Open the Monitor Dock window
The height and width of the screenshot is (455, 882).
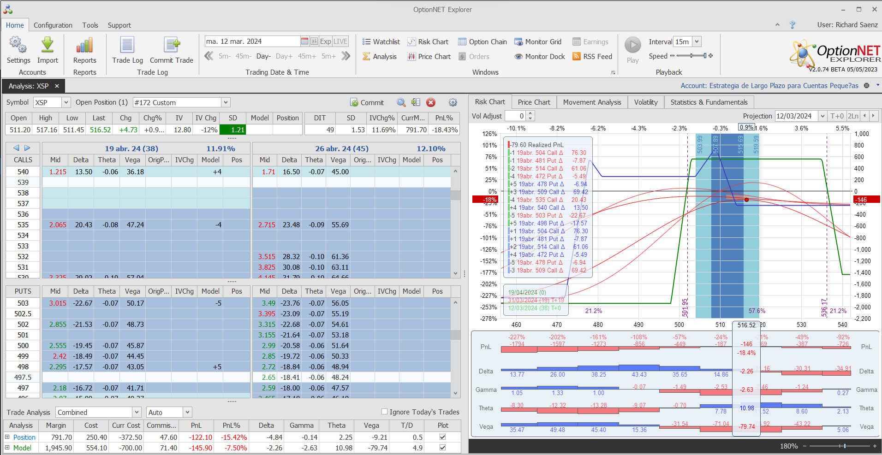pos(540,57)
